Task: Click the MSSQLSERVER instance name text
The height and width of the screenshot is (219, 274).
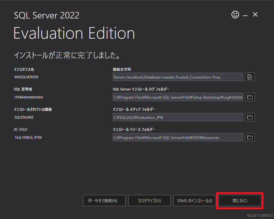Action: point(26,77)
